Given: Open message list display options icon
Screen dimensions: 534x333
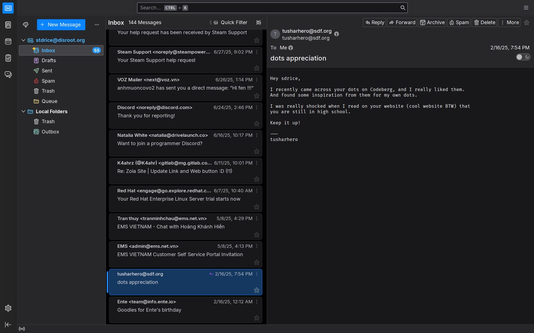Looking at the screenshot, I should [x=259, y=22].
